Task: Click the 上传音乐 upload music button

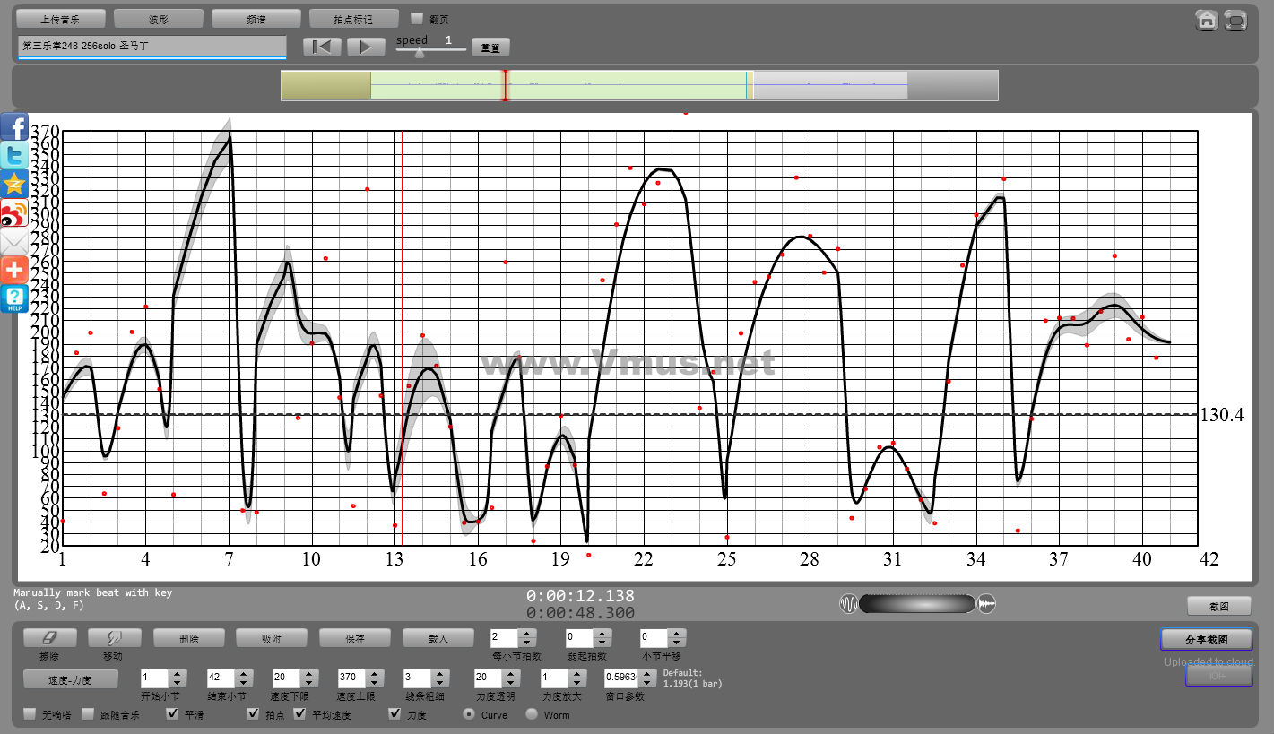Action: pos(61,19)
